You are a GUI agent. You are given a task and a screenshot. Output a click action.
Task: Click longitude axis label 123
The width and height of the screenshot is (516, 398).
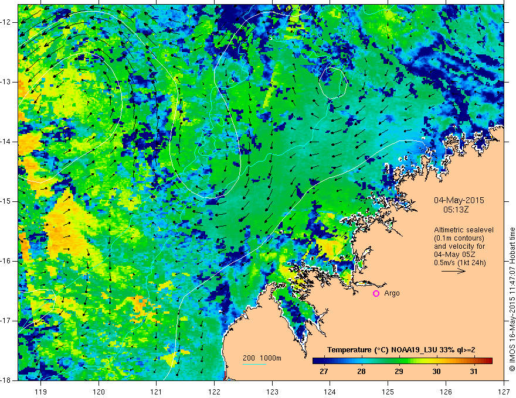coord(272,392)
